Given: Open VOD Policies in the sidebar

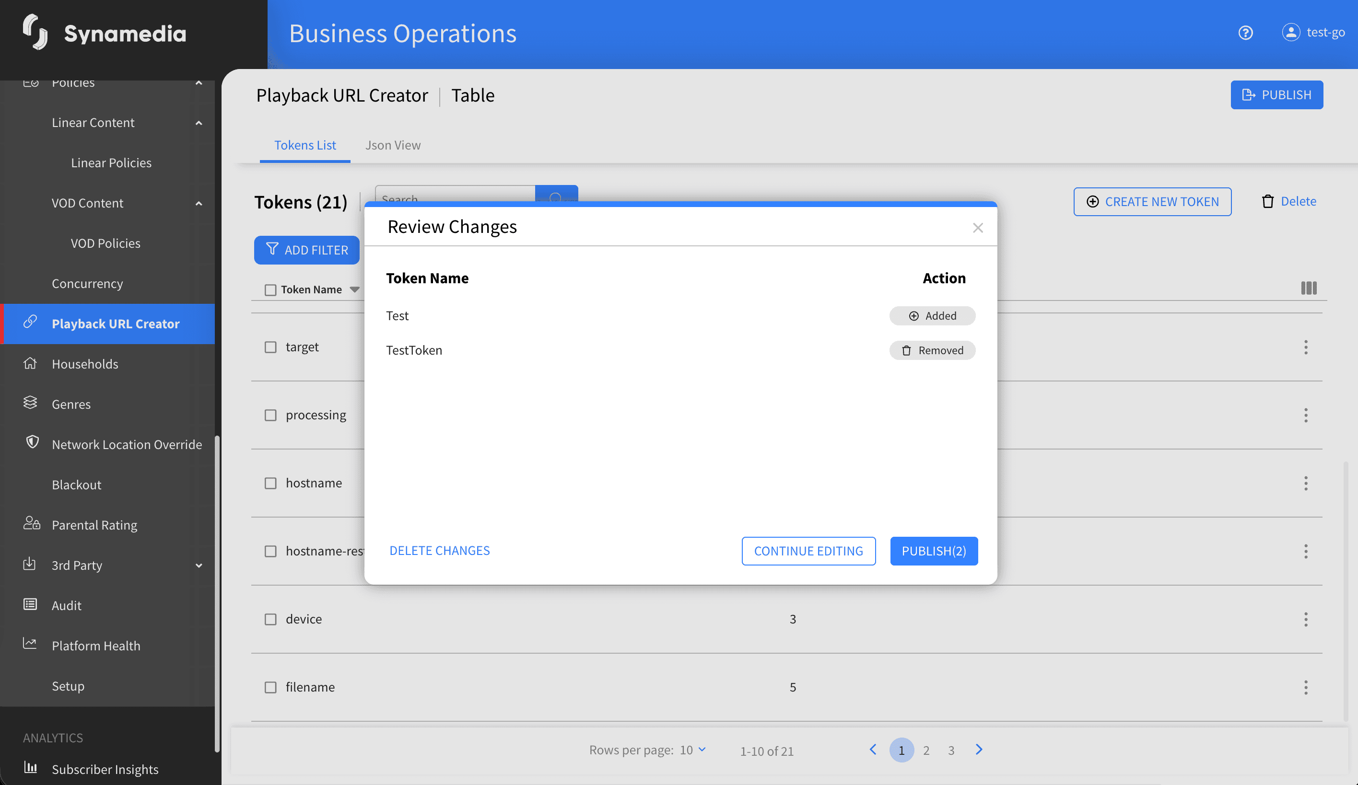Looking at the screenshot, I should click(105, 243).
